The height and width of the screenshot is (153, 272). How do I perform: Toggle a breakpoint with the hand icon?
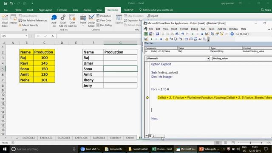[x=167, y=39]
